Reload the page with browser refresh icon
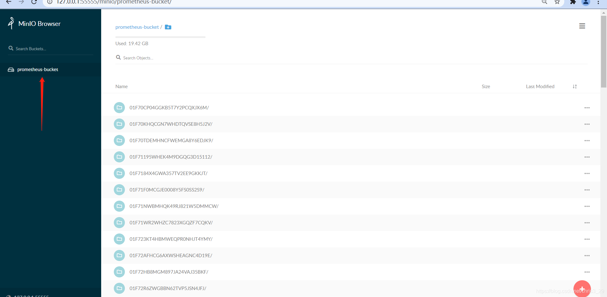The width and height of the screenshot is (607, 297). (34, 2)
